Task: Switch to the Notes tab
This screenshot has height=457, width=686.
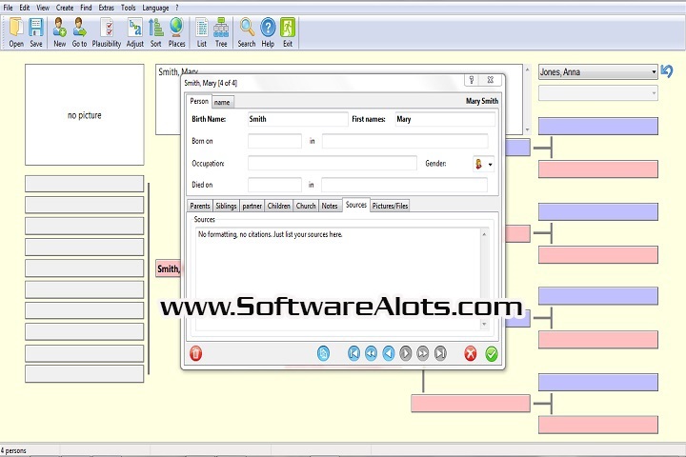Action: coord(330,206)
